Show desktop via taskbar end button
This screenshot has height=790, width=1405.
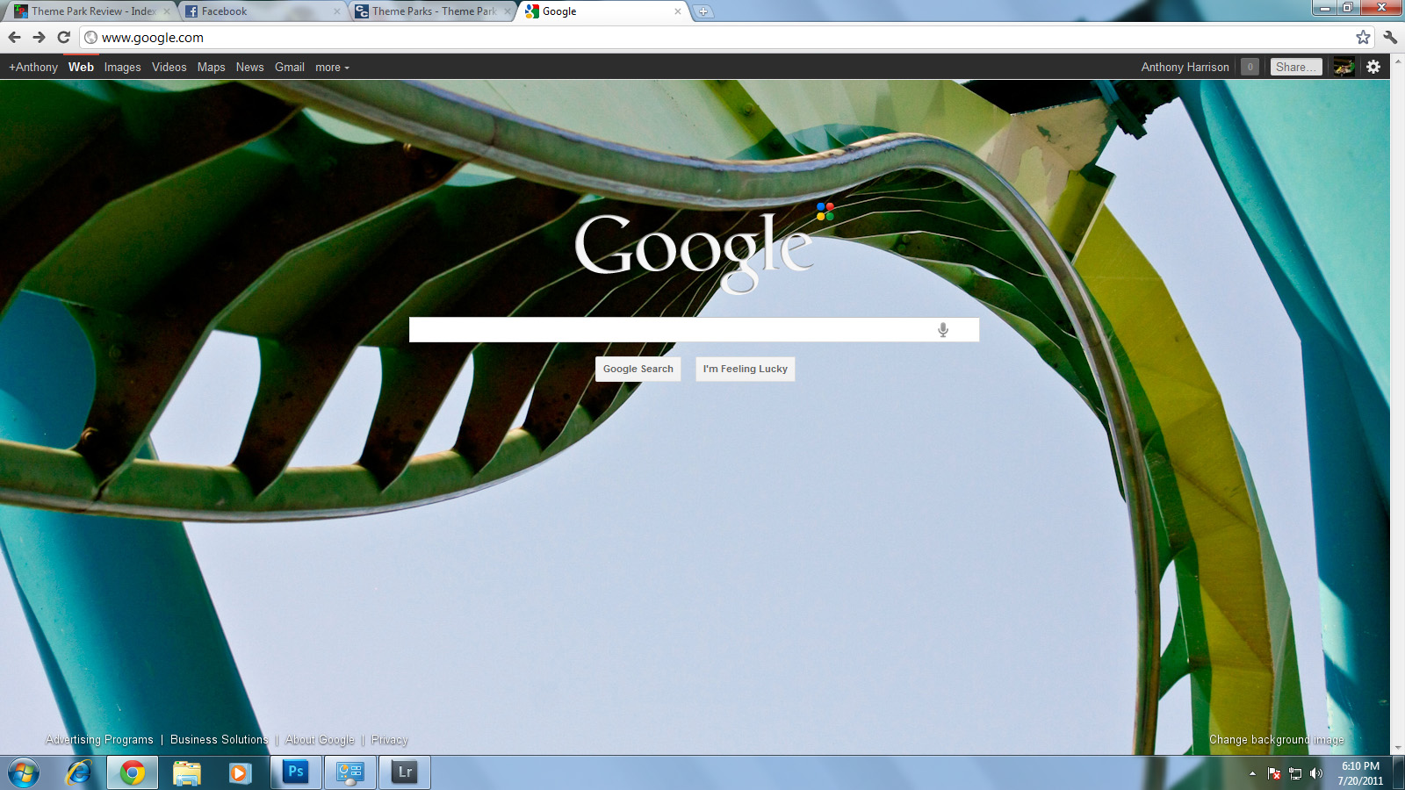point(1398,773)
